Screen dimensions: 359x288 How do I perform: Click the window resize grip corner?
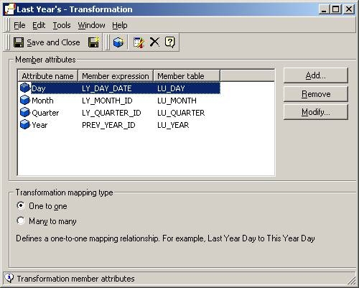click(351, 280)
